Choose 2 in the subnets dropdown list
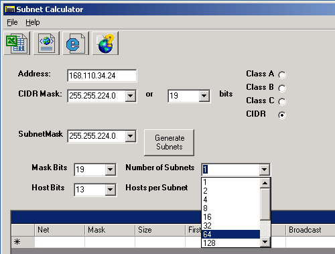The image size is (335, 254). tap(230, 191)
